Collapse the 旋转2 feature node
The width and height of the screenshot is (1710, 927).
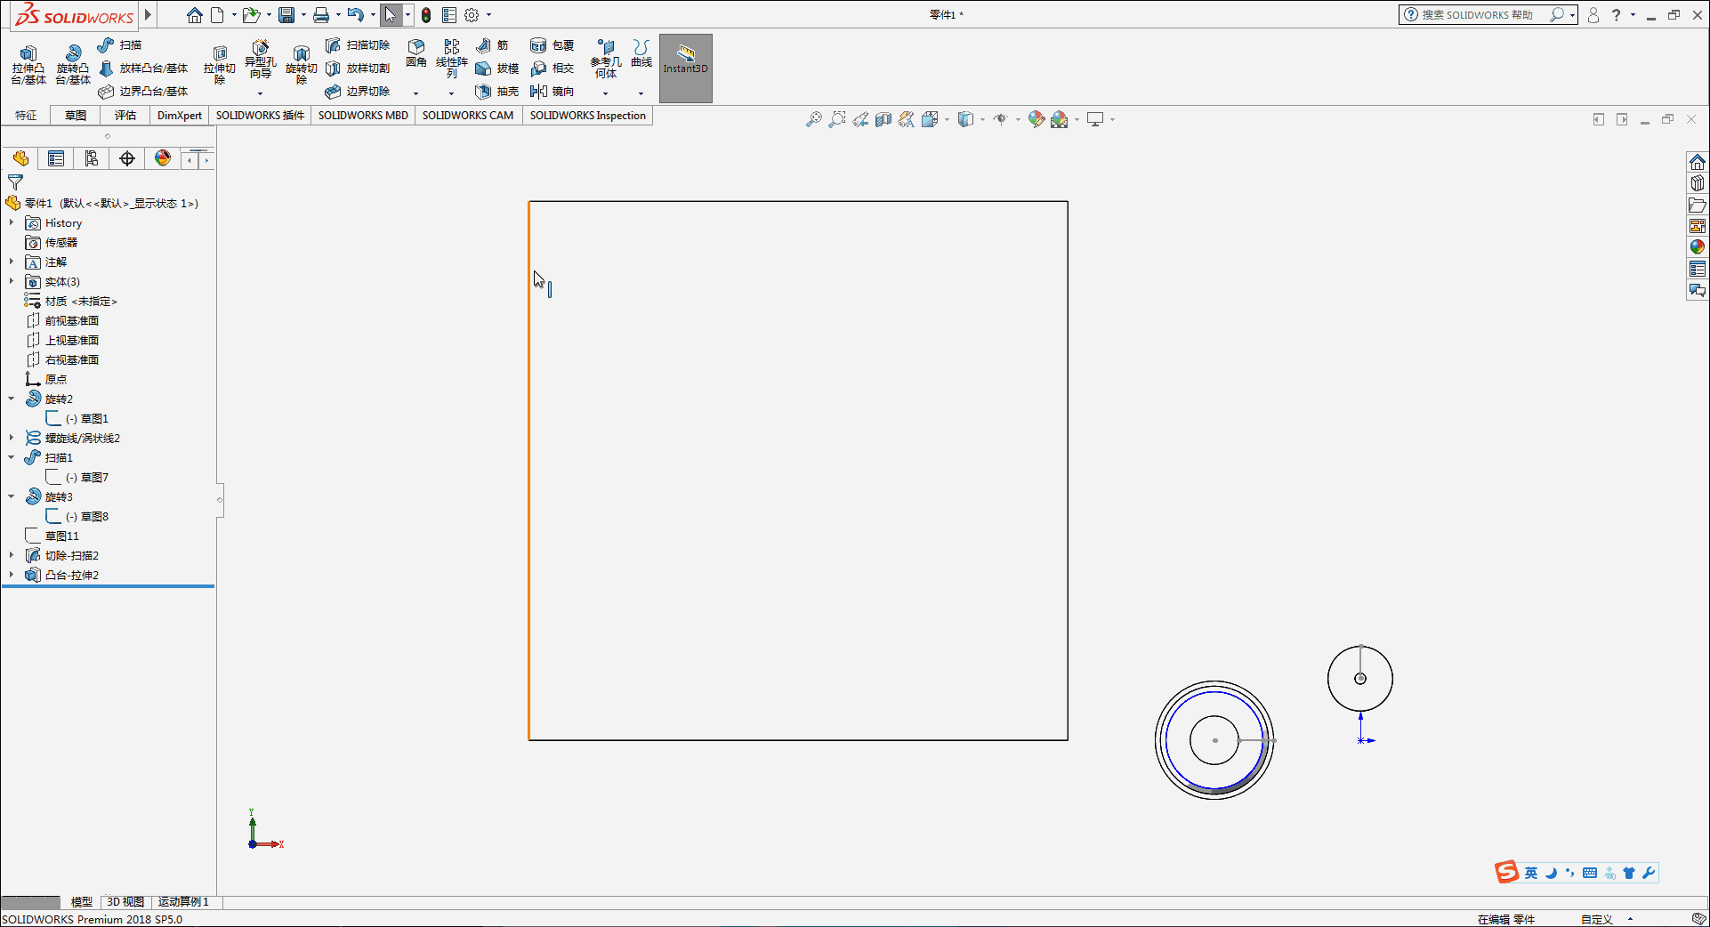[x=12, y=399]
